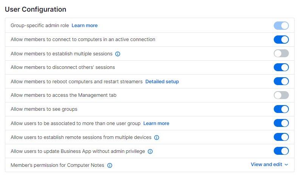Viewport: 304px width, 177px height.
Task: Turn off remote sessions from multiple devices toggle
Action: [x=281, y=137]
